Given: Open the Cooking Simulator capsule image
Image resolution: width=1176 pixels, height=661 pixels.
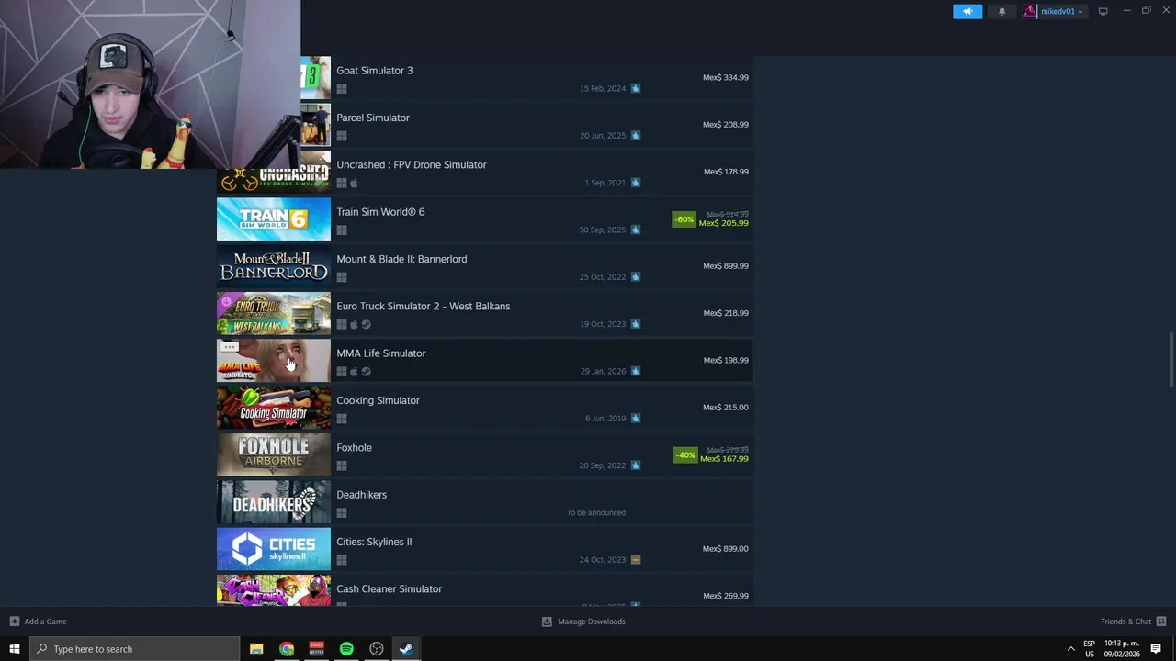Looking at the screenshot, I should (274, 408).
